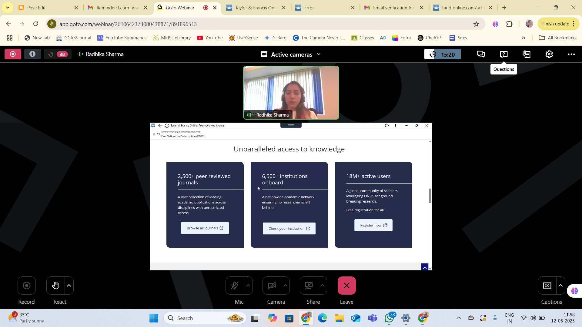Viewport: 582px width, 327px height.
Task: Toggle the Mic mute button
Action: tap(234, 286)
